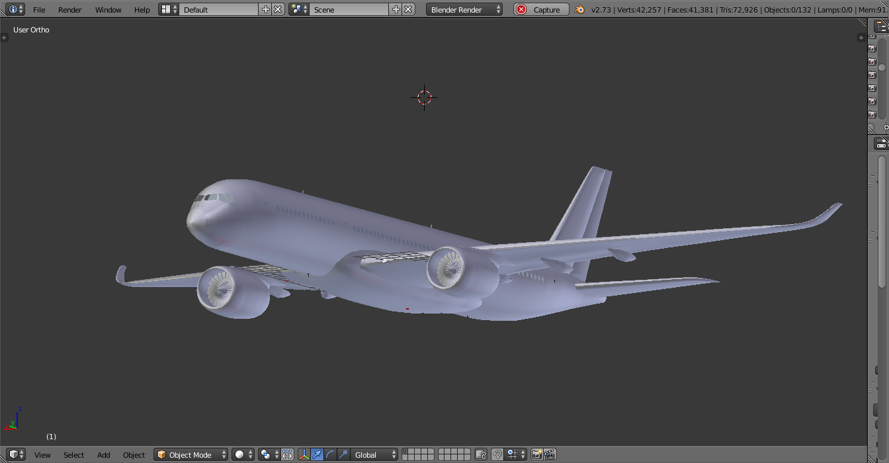Open the Object Mode dropdown
889x463 pixels.
click(x=191, y=454)
